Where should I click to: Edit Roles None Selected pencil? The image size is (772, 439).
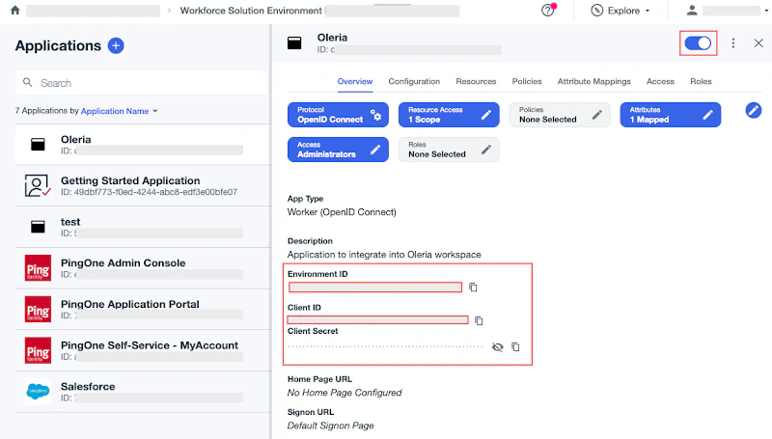pyautogui.click(x=486, y=150)
